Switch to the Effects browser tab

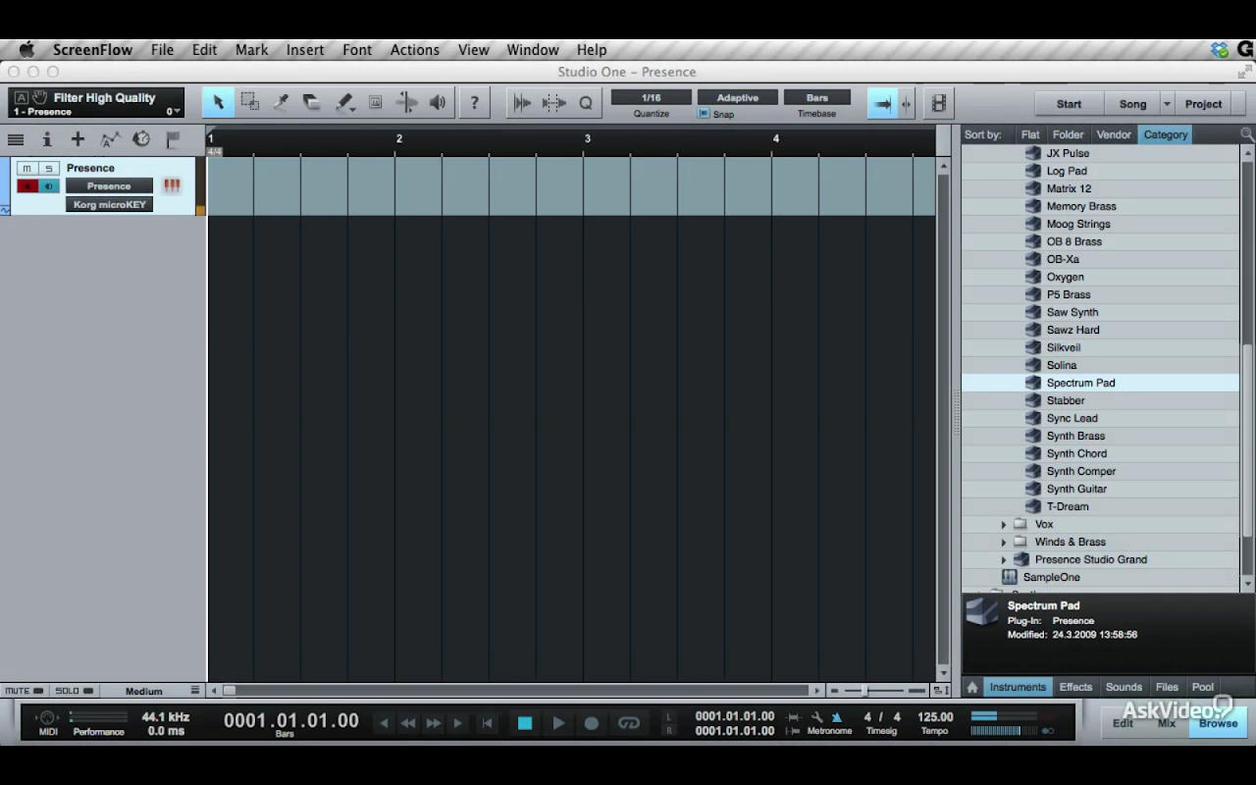[1075, 687]
